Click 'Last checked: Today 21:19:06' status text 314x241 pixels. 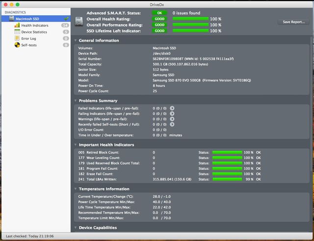click(x=29, y=236)
